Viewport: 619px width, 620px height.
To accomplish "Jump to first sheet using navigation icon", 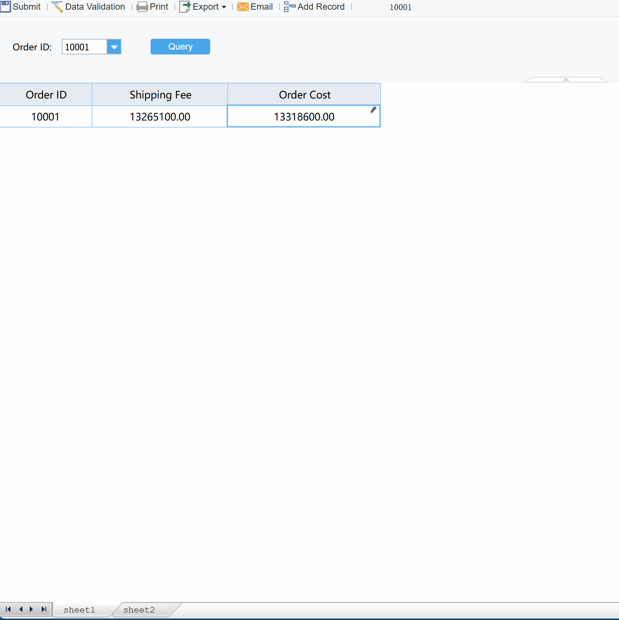I will click(8, 609).
